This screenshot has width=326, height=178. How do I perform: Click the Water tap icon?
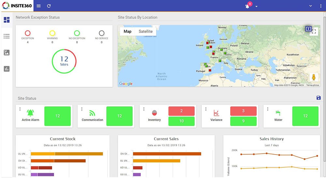click(x=278, y=113)
